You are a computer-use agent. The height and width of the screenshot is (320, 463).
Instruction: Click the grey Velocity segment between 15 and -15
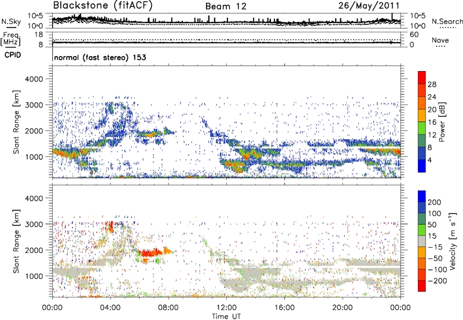click(x=422, y=241)
